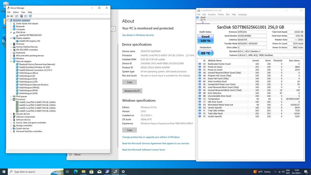
Task: Select the About item in Settings sidebar
Action: pos(77,154)
